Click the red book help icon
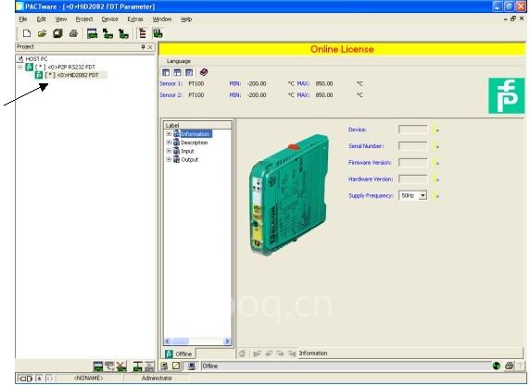The width and height of the screenshot is (530, 385). [204, 72]
